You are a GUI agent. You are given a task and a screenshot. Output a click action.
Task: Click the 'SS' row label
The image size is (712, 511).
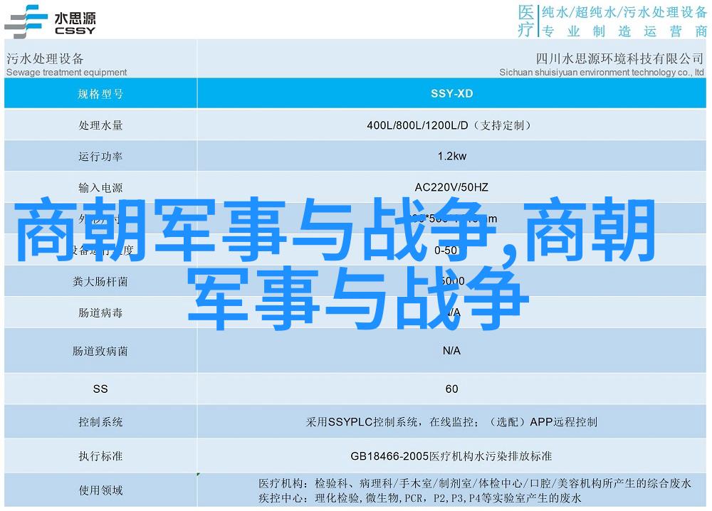point(100,389)
